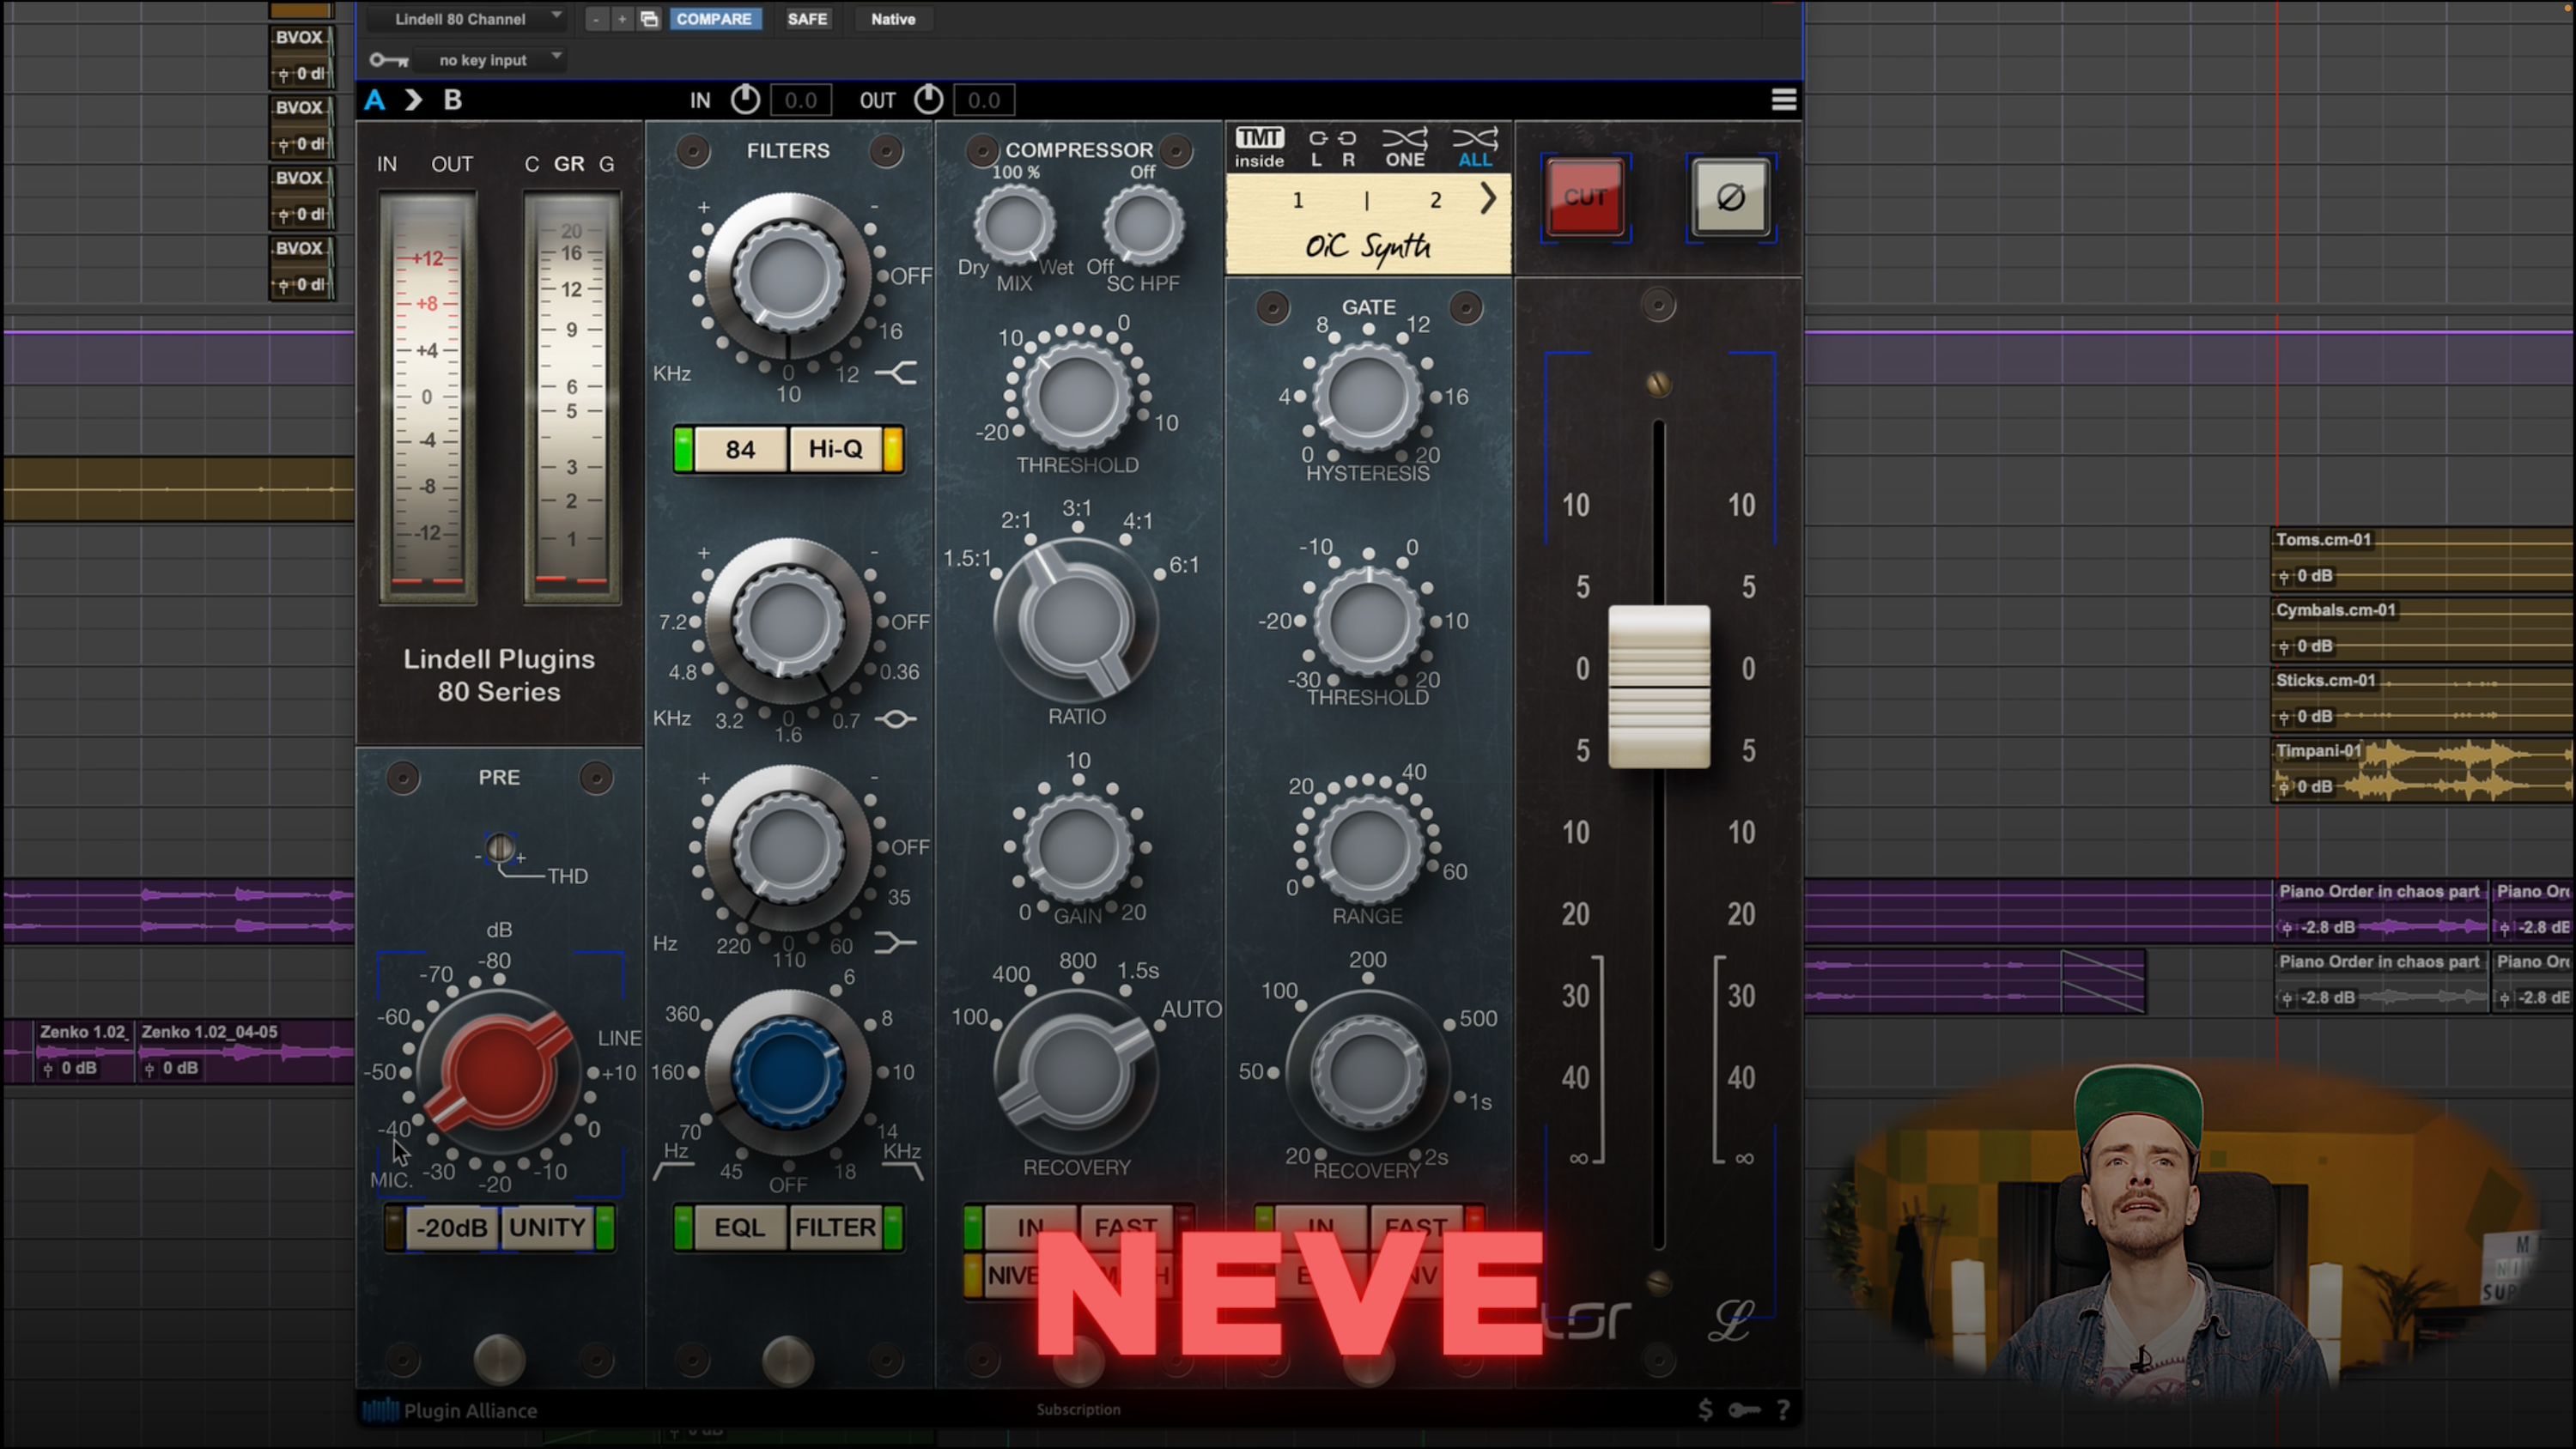Switch to settings bank B
Viewport: 2576px width, 1449px height.
coord(452,100)
